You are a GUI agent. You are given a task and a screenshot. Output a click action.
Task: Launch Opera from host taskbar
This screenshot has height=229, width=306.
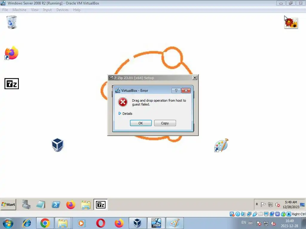tap(100, 223)
